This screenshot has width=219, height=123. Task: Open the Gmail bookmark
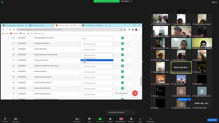point(5,33)
